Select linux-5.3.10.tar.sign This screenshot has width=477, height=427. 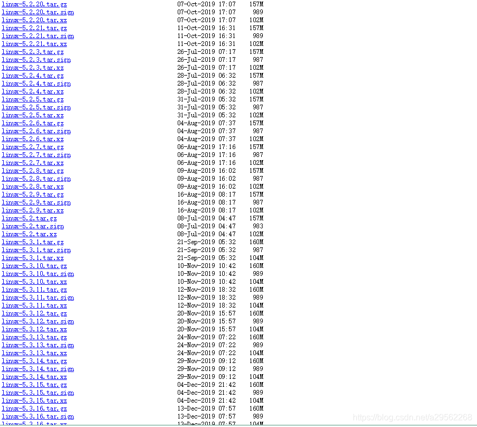[x=38, y=274]
